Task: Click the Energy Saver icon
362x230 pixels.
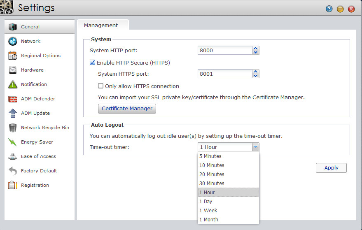Action: (x=13, y=142)
